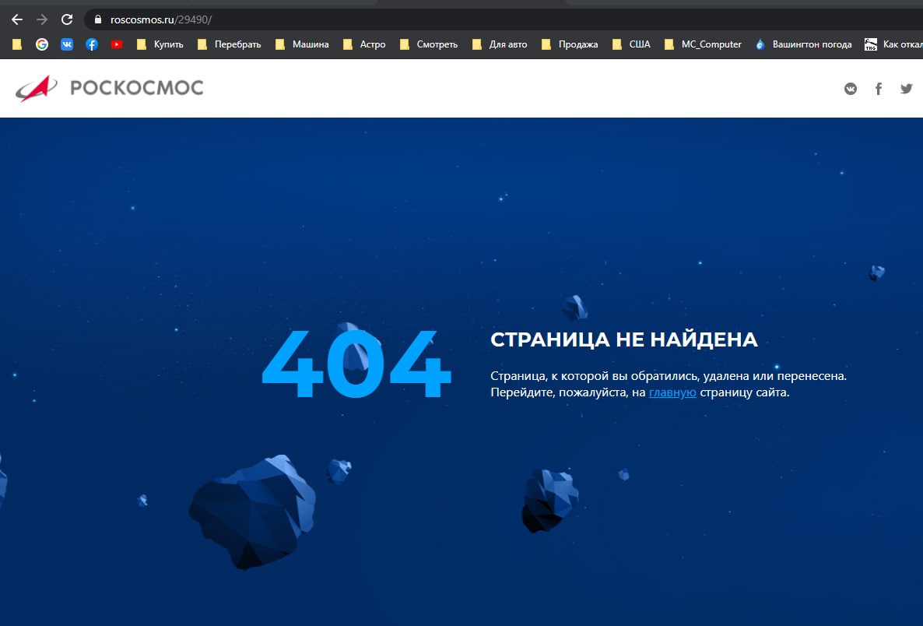
Task: Open the Смотреть bookmark folder
Action: pos(429,44)
